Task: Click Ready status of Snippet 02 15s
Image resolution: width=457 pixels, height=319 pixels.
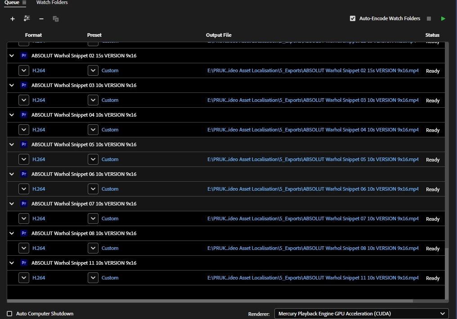Action: tap(433, 71)
